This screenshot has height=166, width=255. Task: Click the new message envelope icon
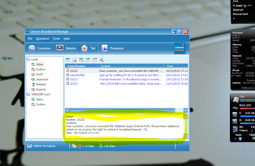pyautogui.click(x=68, y=60)
